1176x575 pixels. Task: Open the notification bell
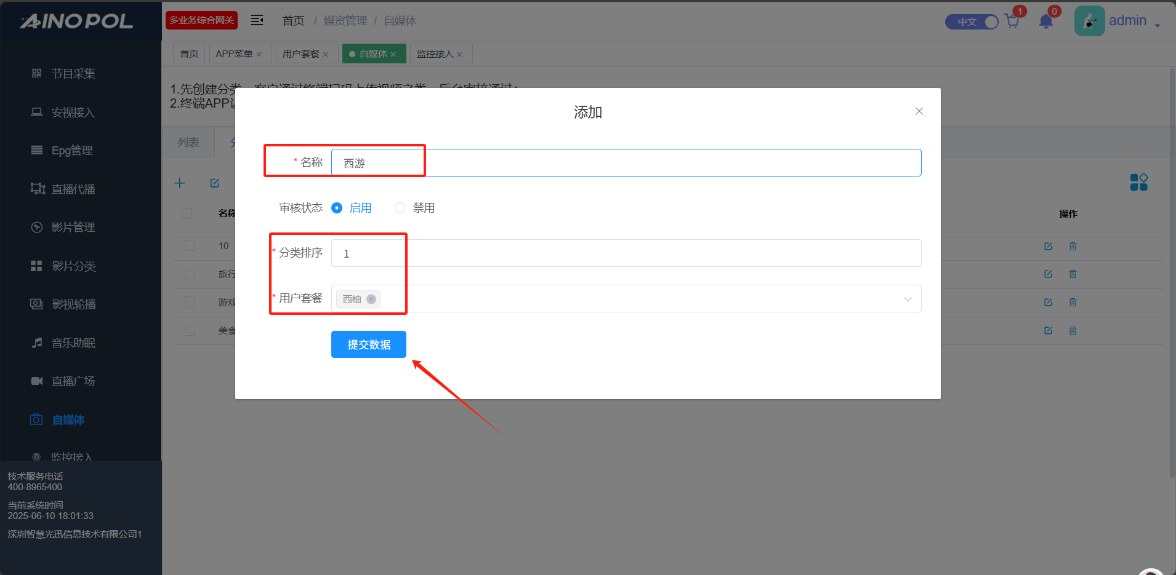1045,22
